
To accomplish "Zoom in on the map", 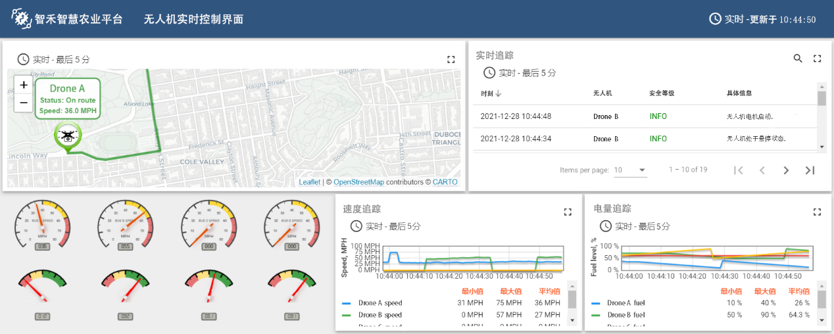I will tap(24, 85).
